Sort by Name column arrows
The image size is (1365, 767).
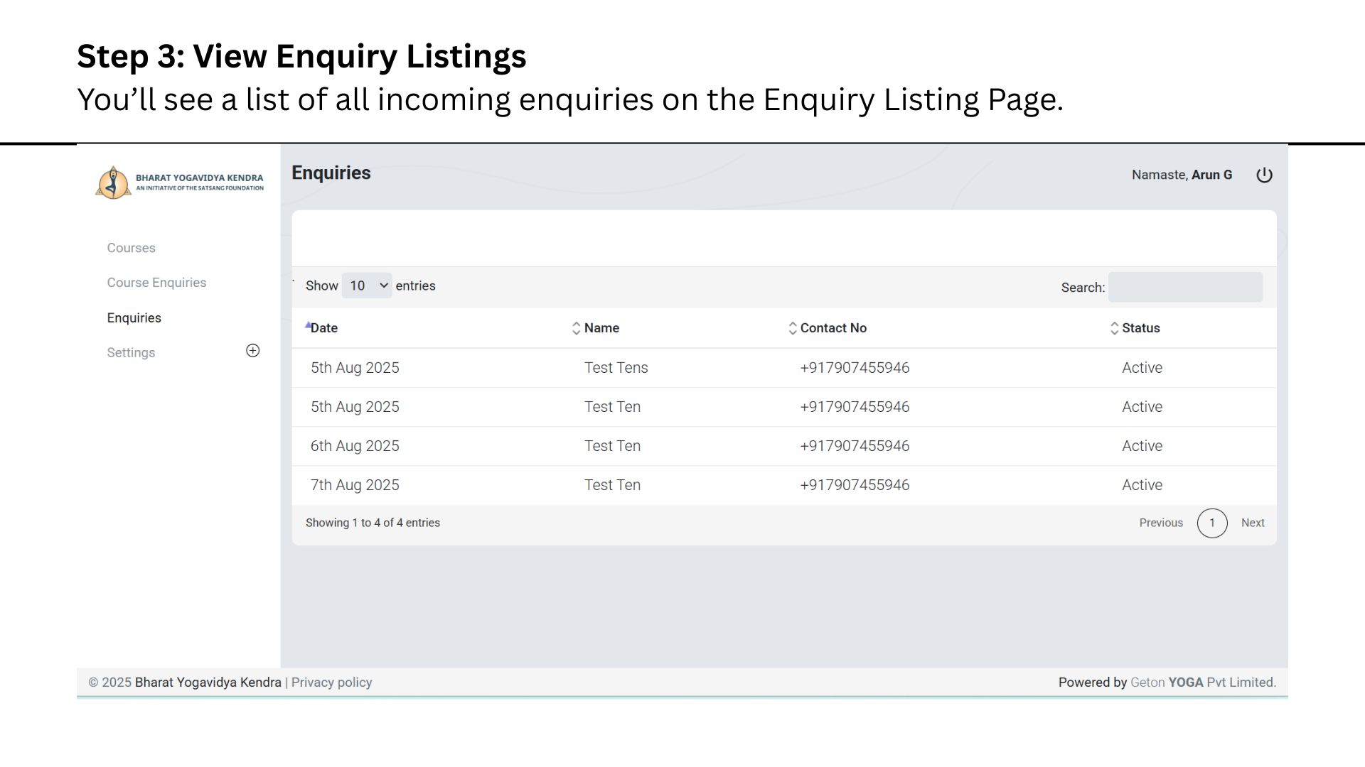coord(576,328)
